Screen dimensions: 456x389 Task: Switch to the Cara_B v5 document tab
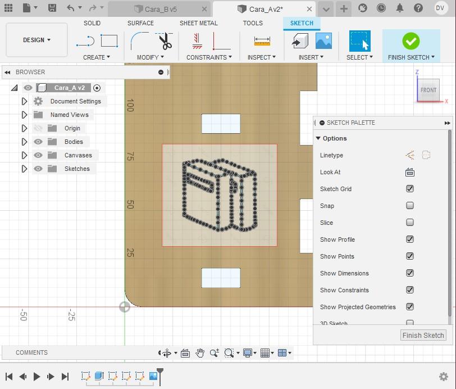[161, 10]
